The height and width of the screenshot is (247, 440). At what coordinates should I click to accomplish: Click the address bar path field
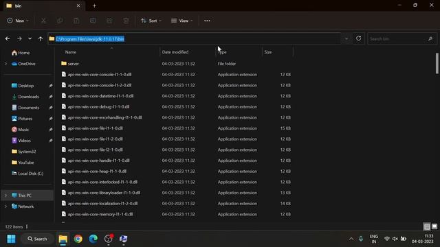(194, 38)
